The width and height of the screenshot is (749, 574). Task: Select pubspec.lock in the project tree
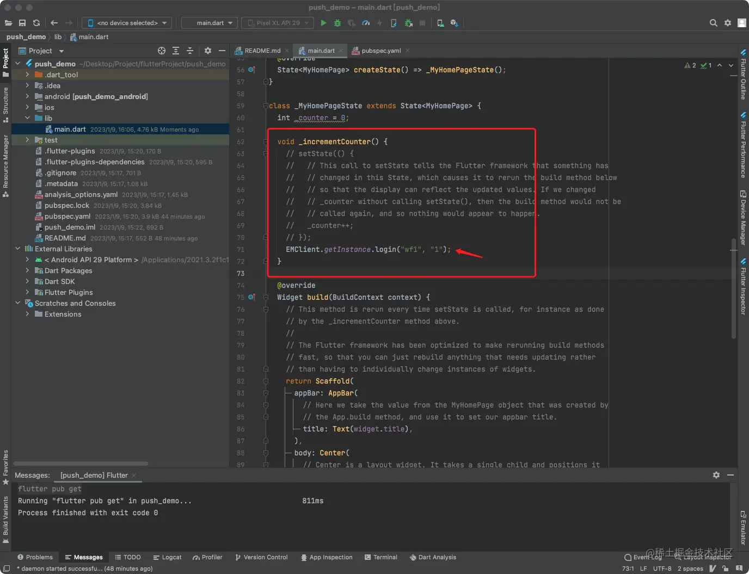click(66, 205)
